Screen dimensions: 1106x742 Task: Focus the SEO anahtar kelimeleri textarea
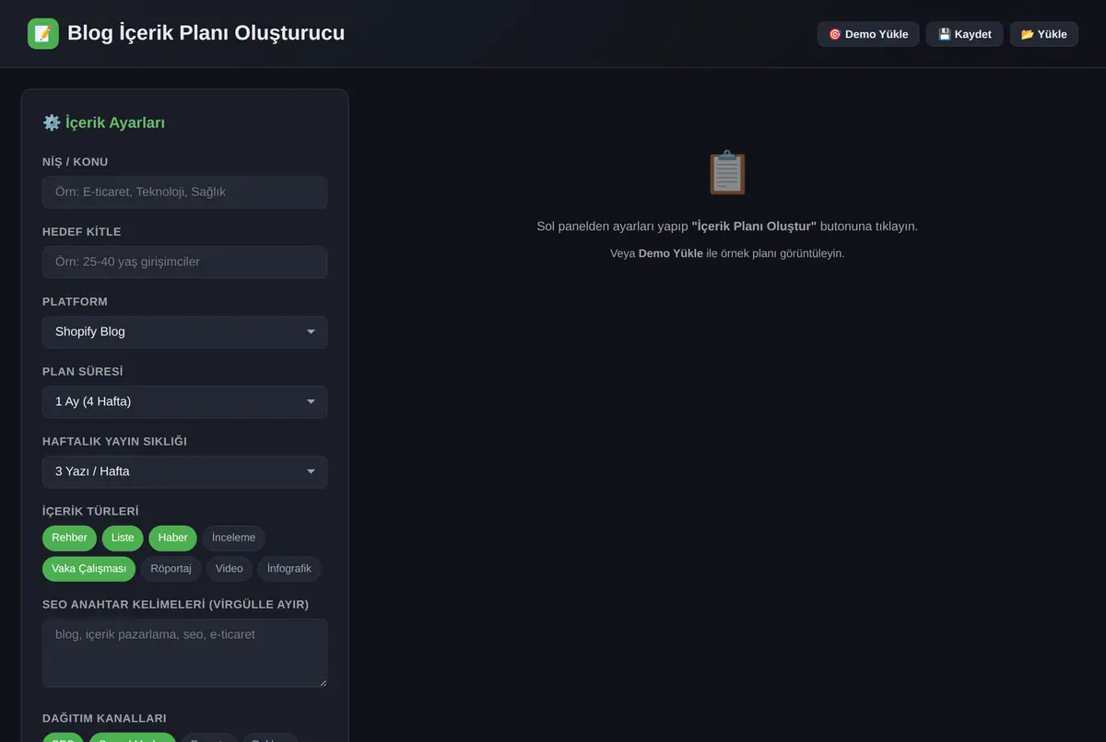[184, 653]
